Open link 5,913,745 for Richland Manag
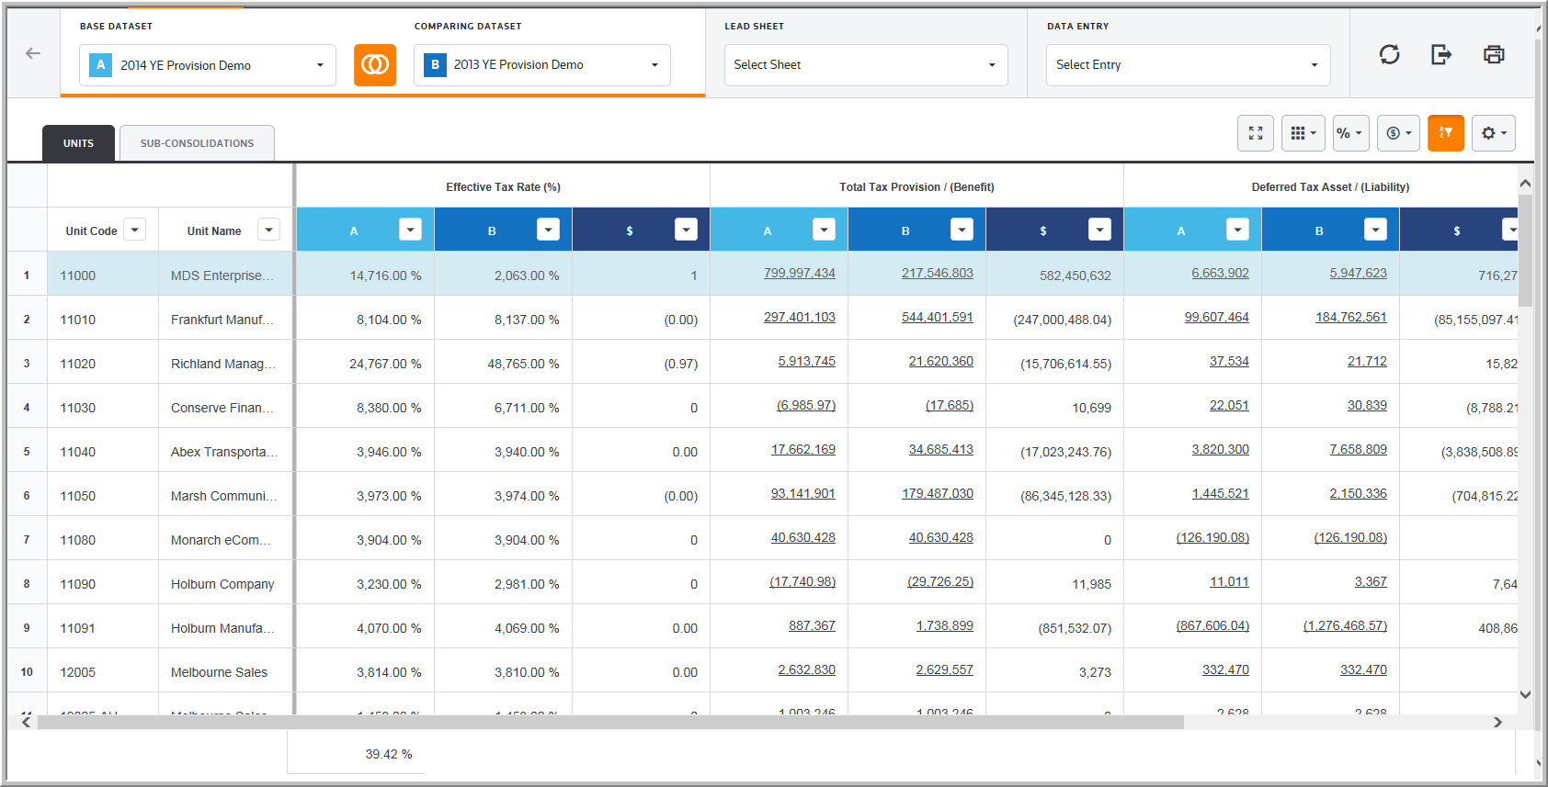The image size is (1548, 787). [x=806, y=362]
